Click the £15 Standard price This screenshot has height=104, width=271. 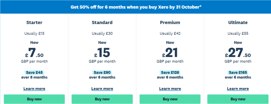click(102, 53)
